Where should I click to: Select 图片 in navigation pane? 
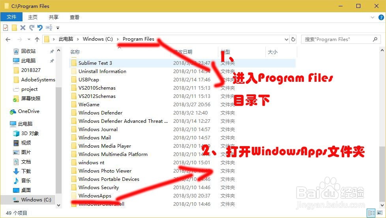pos(26,152)
